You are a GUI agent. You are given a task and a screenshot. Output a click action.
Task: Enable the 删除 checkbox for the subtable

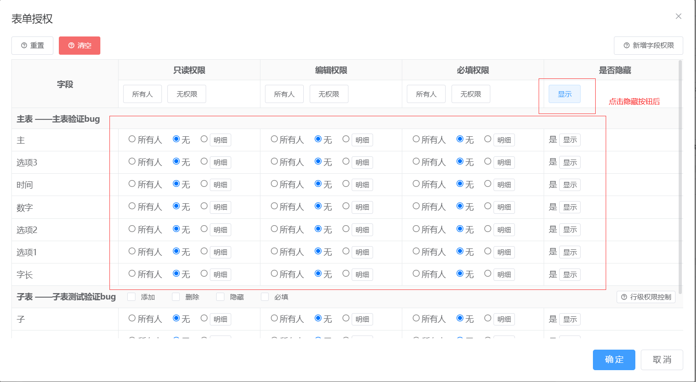176,297
